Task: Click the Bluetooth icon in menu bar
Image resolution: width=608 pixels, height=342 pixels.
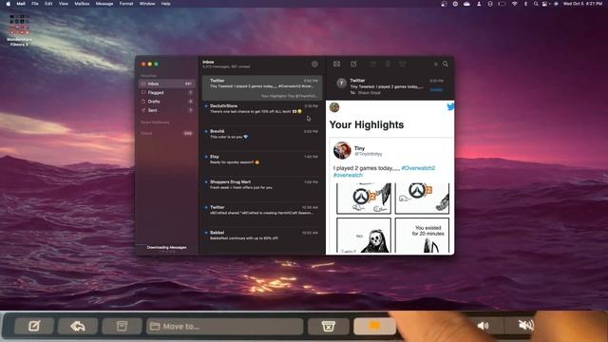Action: click(x=525, y=4)
